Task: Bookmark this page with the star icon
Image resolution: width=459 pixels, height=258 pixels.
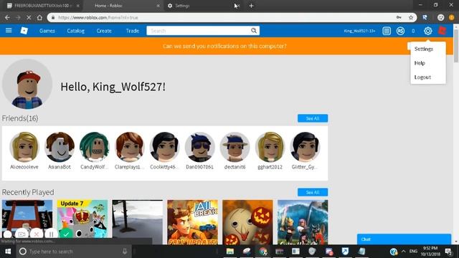Action: (x=411, y=17)
